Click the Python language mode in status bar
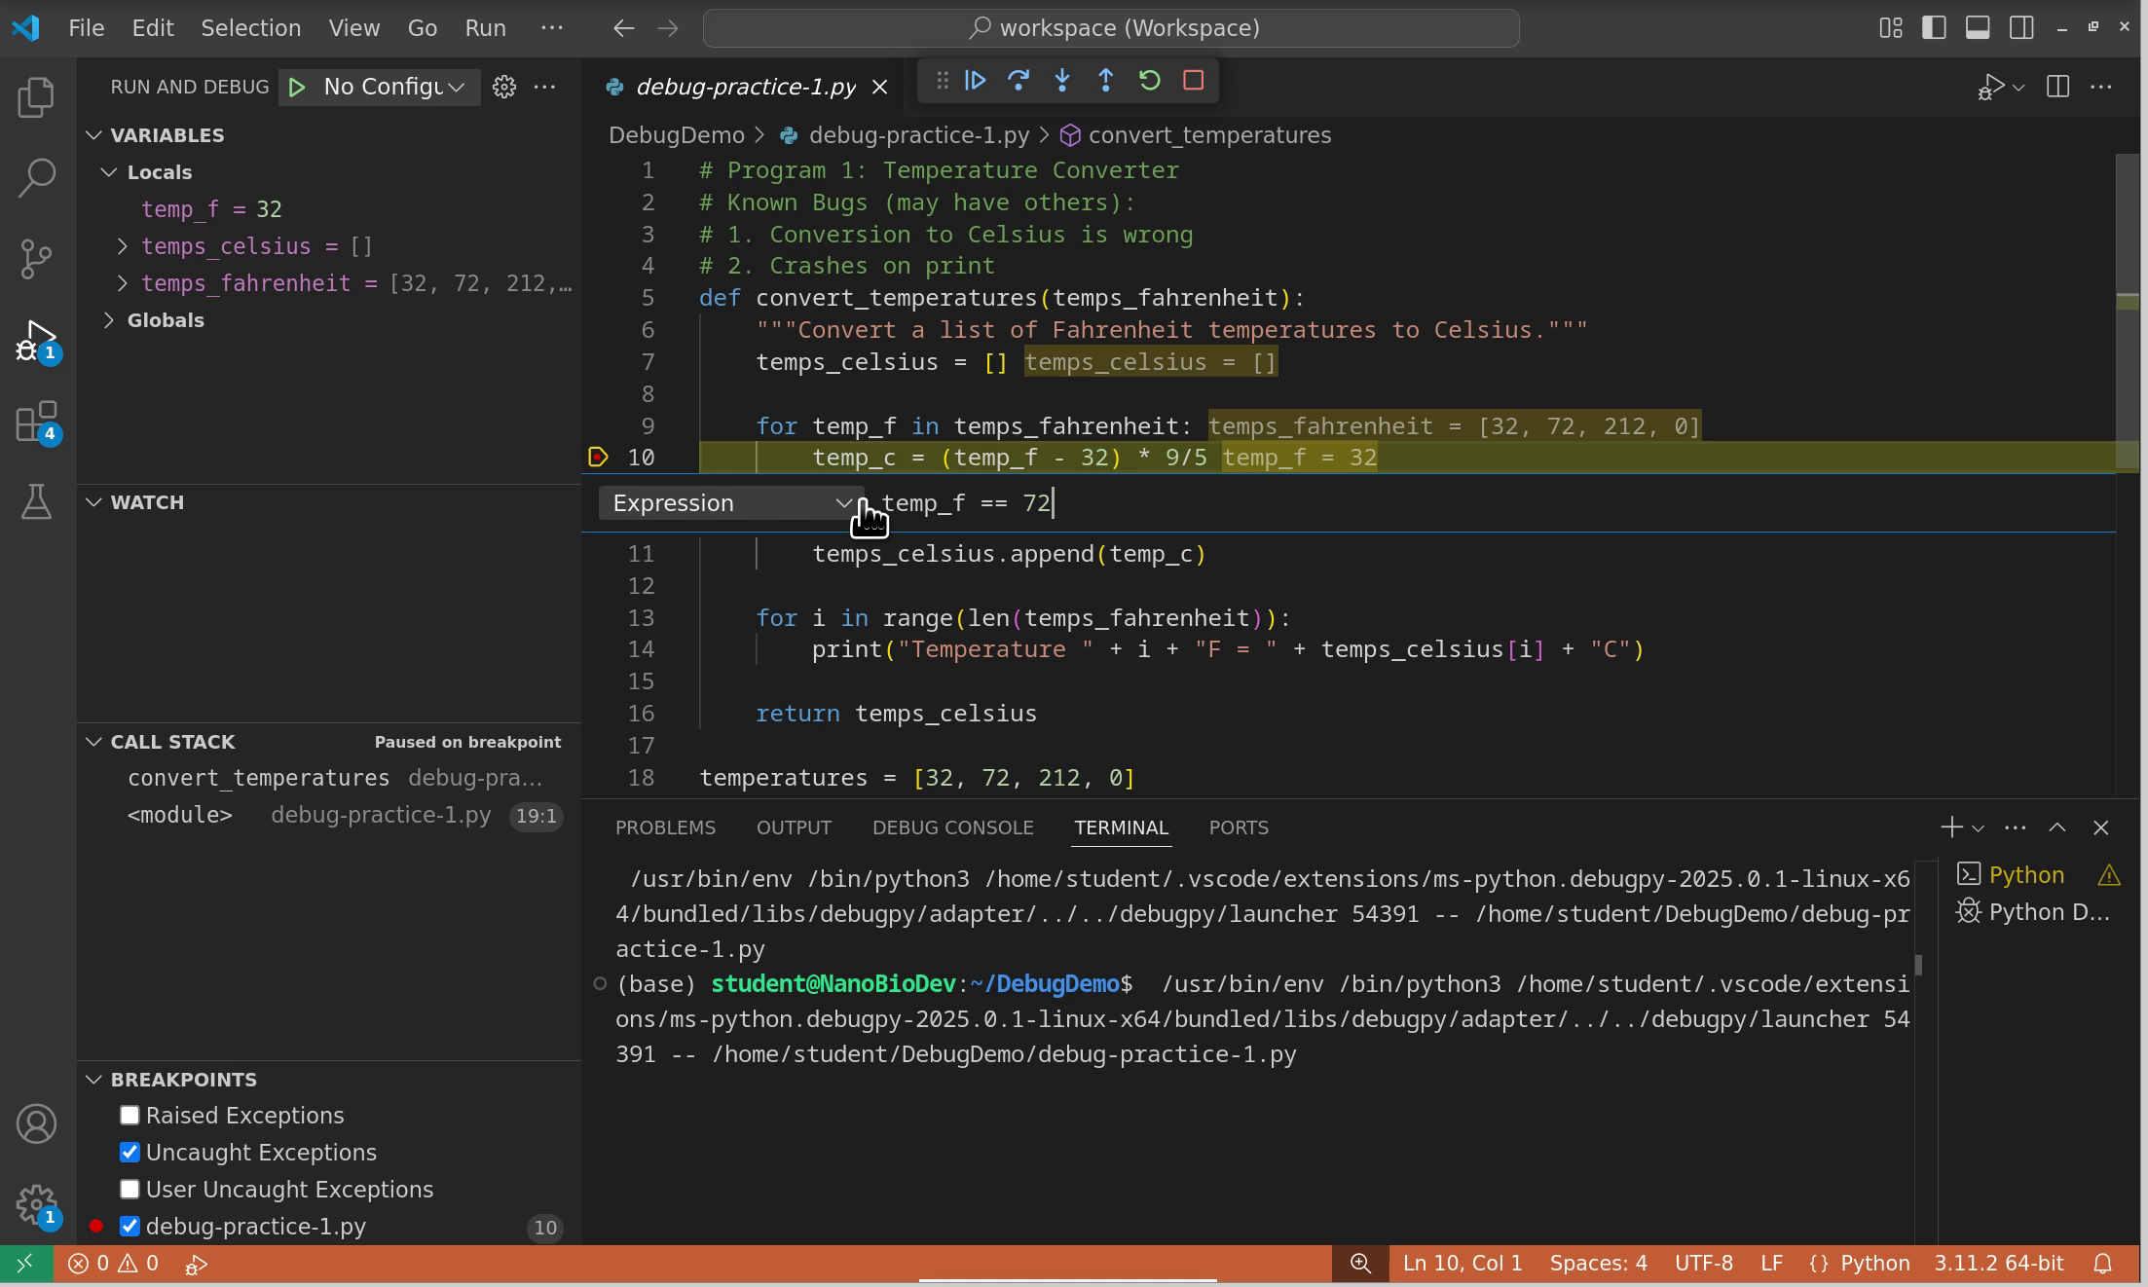This screenshot has height=1287, width=2148. (1874, 1264)
